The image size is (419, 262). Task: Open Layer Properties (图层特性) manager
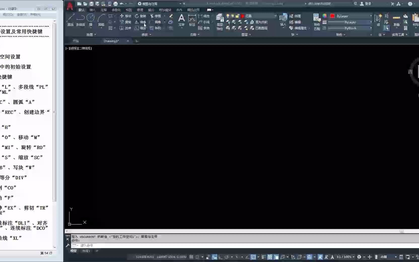click(220, 20)
